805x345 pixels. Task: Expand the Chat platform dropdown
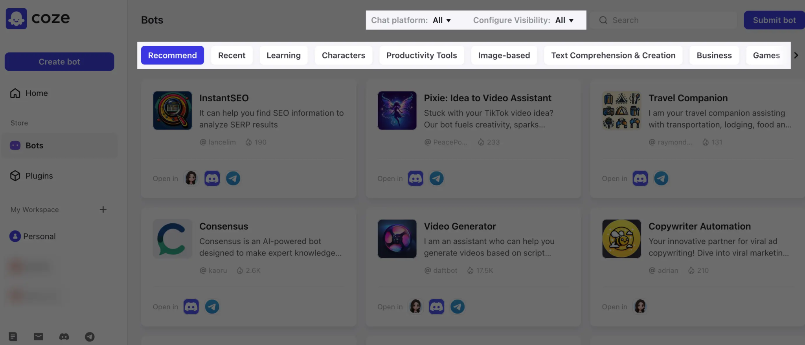tap(442, 20)
